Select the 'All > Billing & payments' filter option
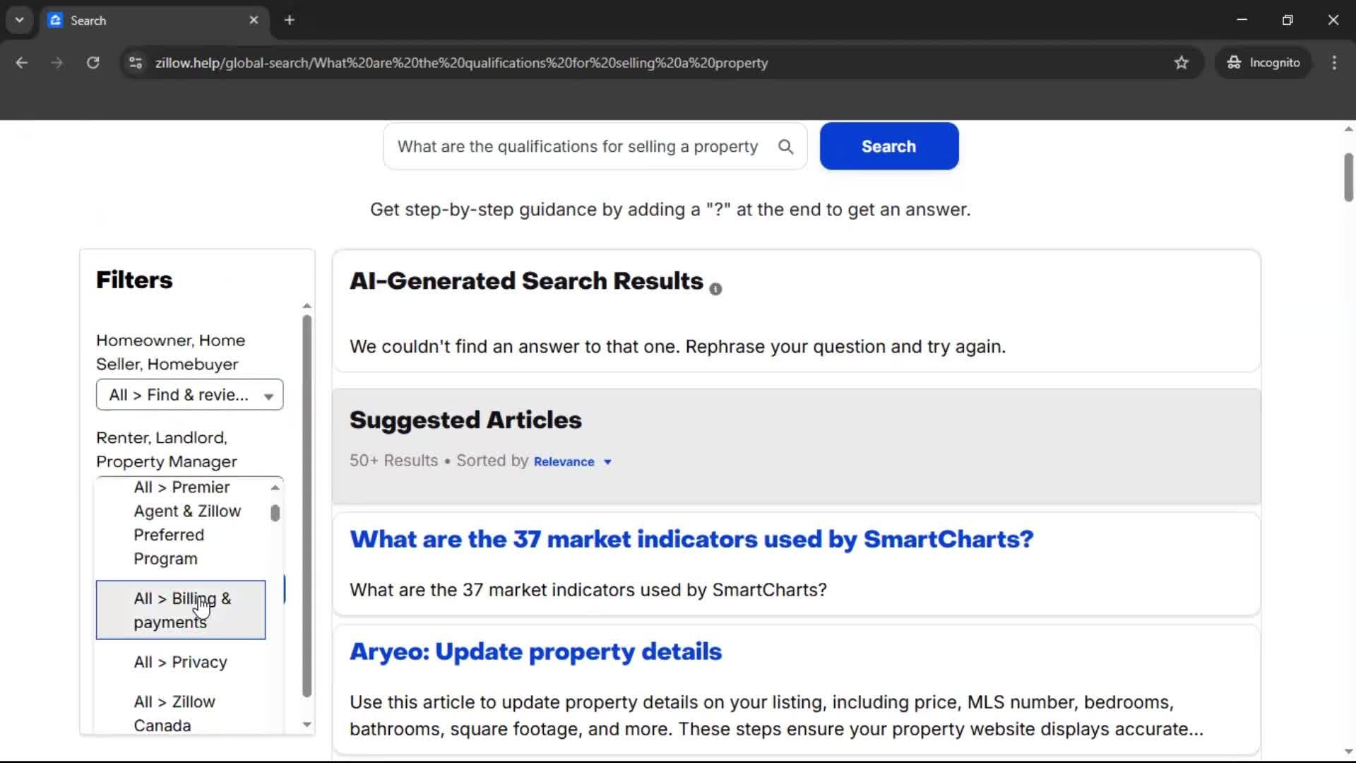Image resolution: width=1356 pixels, height=763 pixels. 182,610
